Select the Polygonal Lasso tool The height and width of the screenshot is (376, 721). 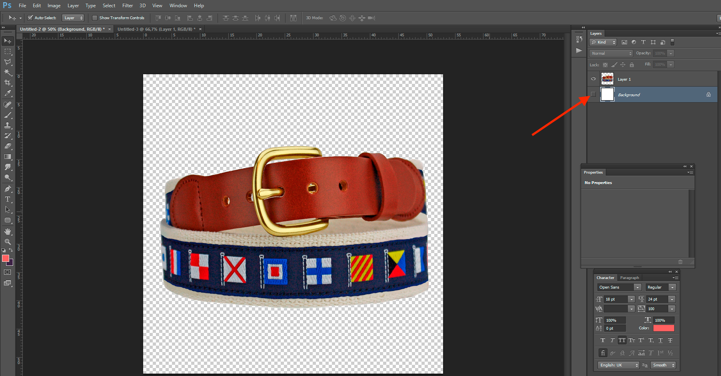tap(8, 62)
